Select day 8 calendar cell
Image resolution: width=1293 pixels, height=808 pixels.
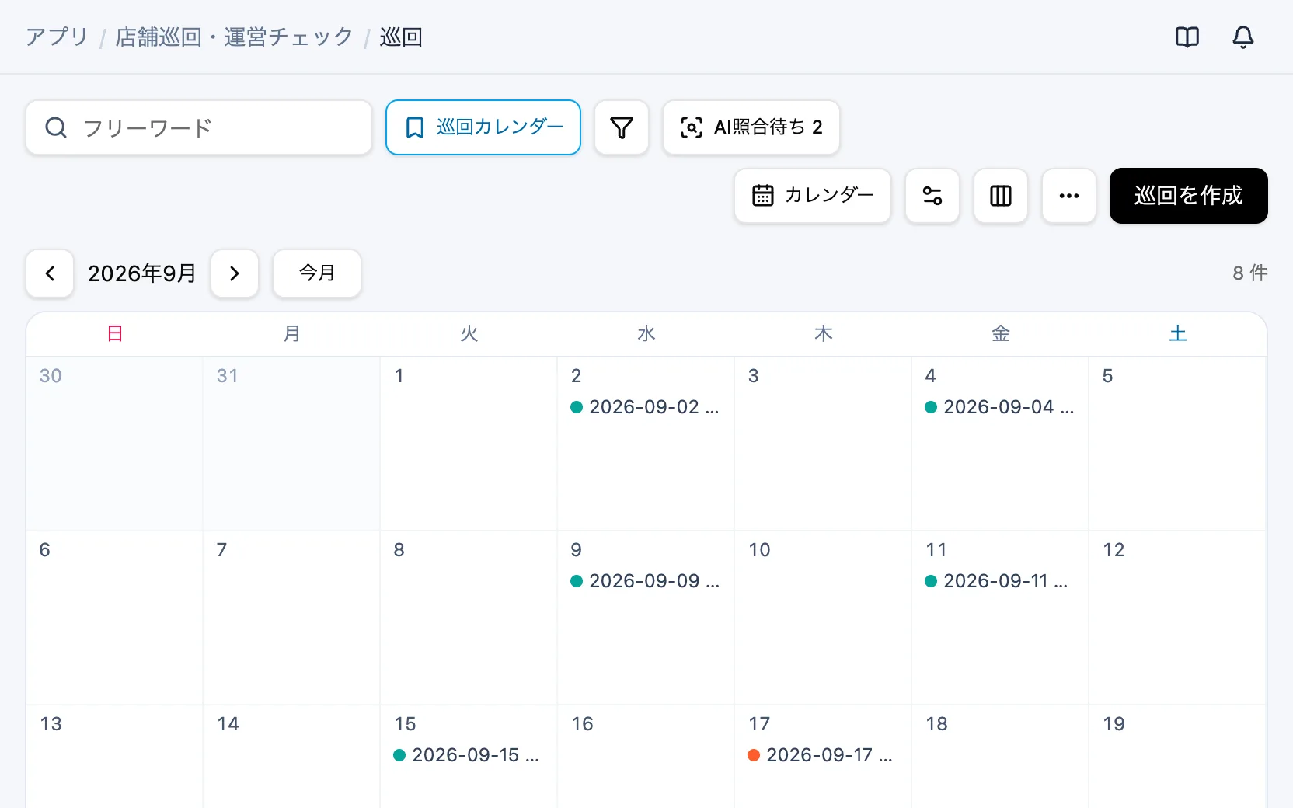point(469,618)
